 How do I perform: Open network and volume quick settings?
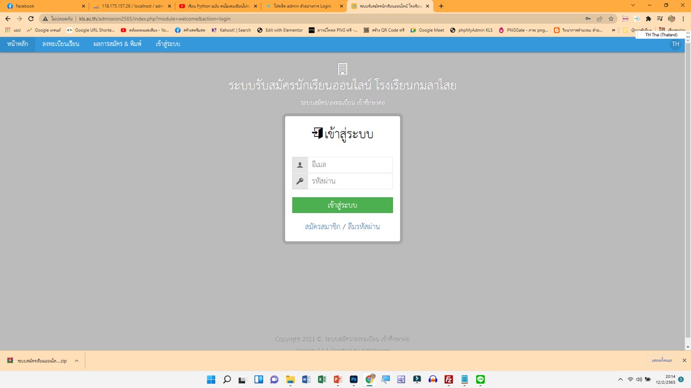(x=639, y=379)
